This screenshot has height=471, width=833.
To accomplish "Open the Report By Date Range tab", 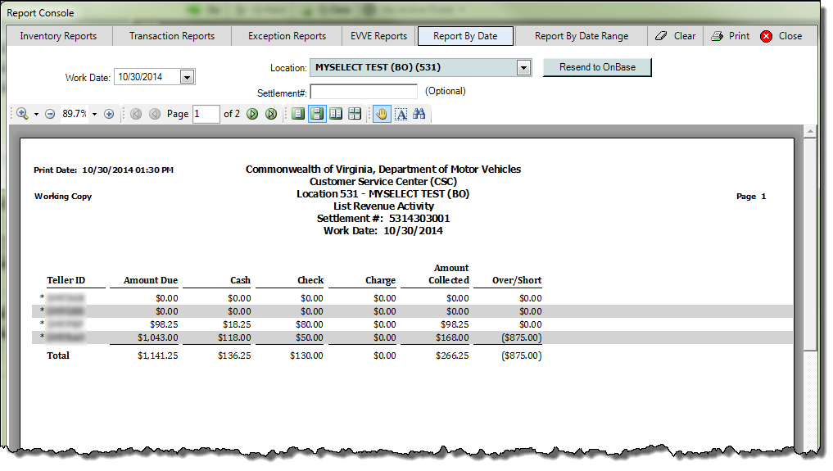I will pos(582,36).
